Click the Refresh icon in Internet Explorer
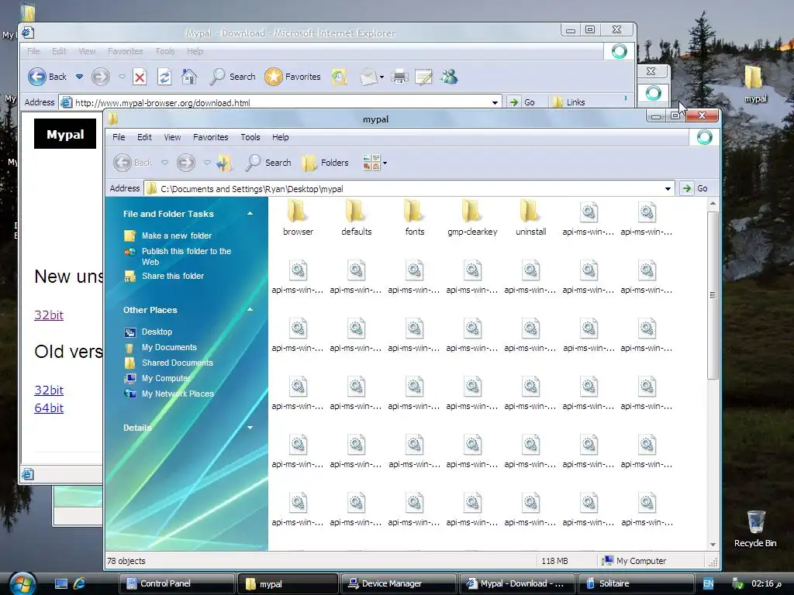 coord(164,77)
